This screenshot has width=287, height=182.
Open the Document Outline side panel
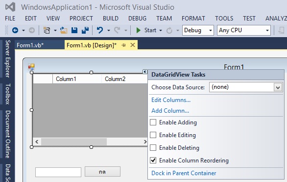(7, 134)
